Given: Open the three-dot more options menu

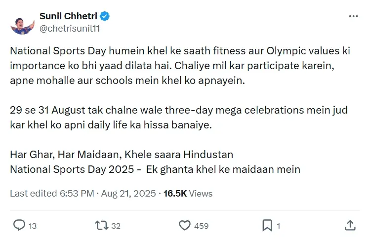Looking at the screenshot, I should click(353, 16).
